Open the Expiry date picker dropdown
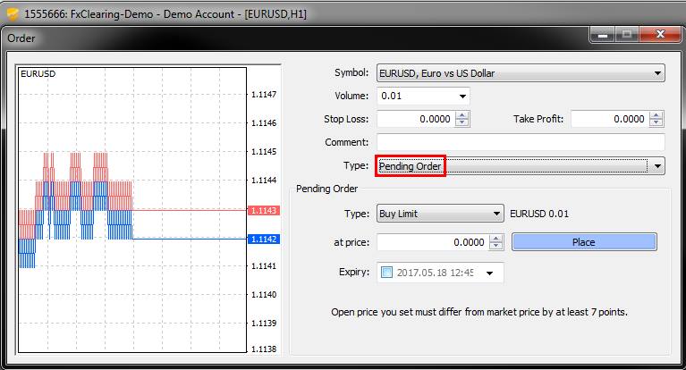686x370 pixels. [x=490, y=273]
